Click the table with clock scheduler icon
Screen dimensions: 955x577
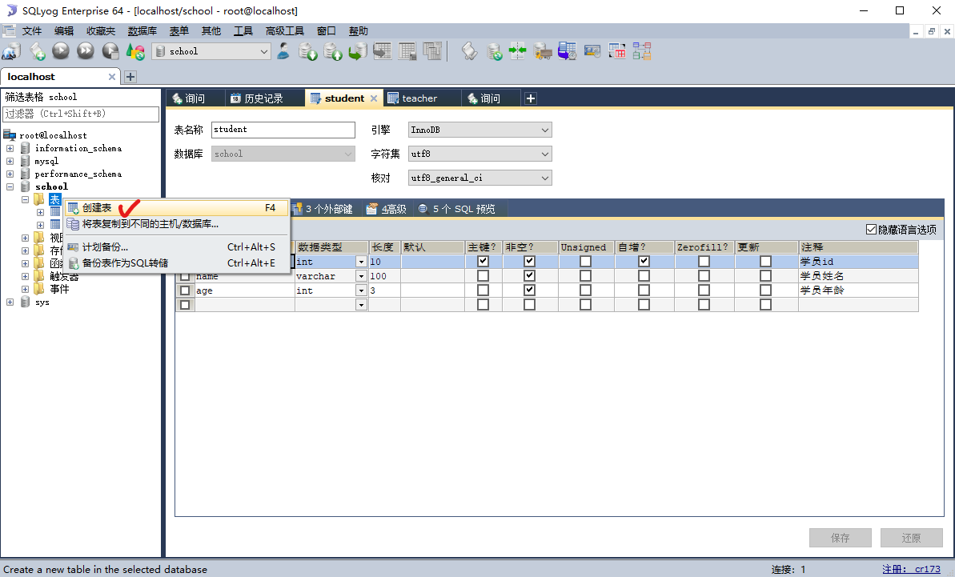[567, 51]
